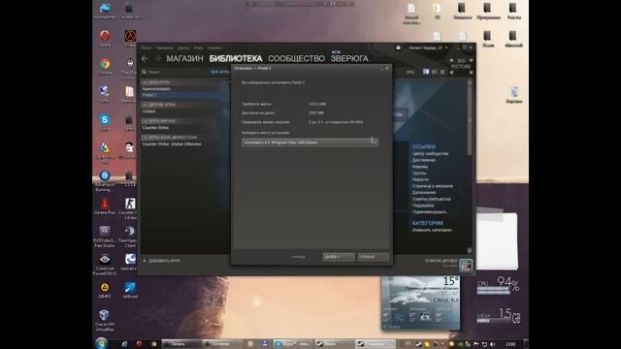Open the account name dropdown
The height and width of the screenshot is (349, 621).
pyautogui.click(x=428, y=48)
